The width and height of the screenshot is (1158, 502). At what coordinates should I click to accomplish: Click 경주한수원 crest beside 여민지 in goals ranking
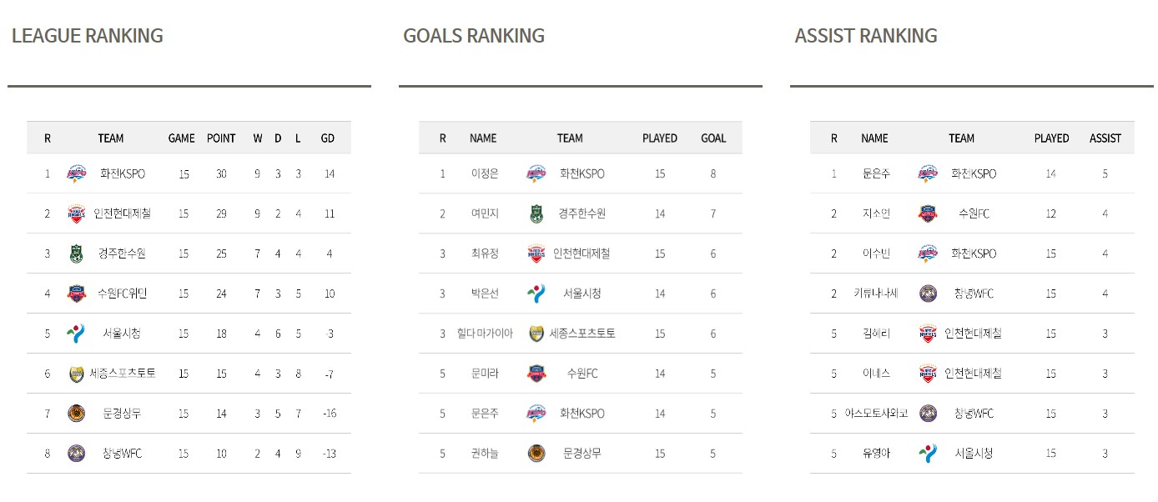(x=536, y=213)
